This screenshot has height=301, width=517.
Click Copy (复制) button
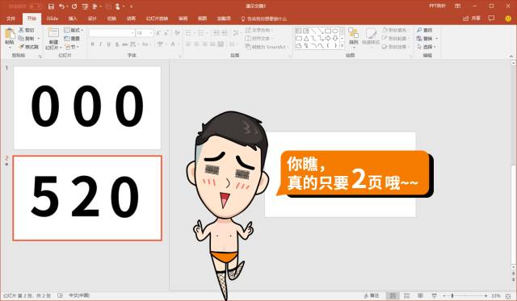pyautogui.click(x=26, y=38)
